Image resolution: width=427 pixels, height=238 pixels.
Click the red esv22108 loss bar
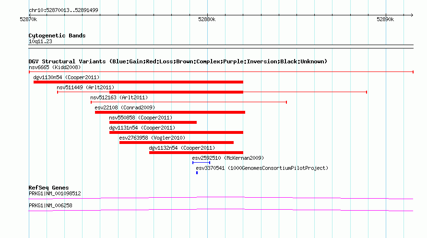[x=170, y=112]
